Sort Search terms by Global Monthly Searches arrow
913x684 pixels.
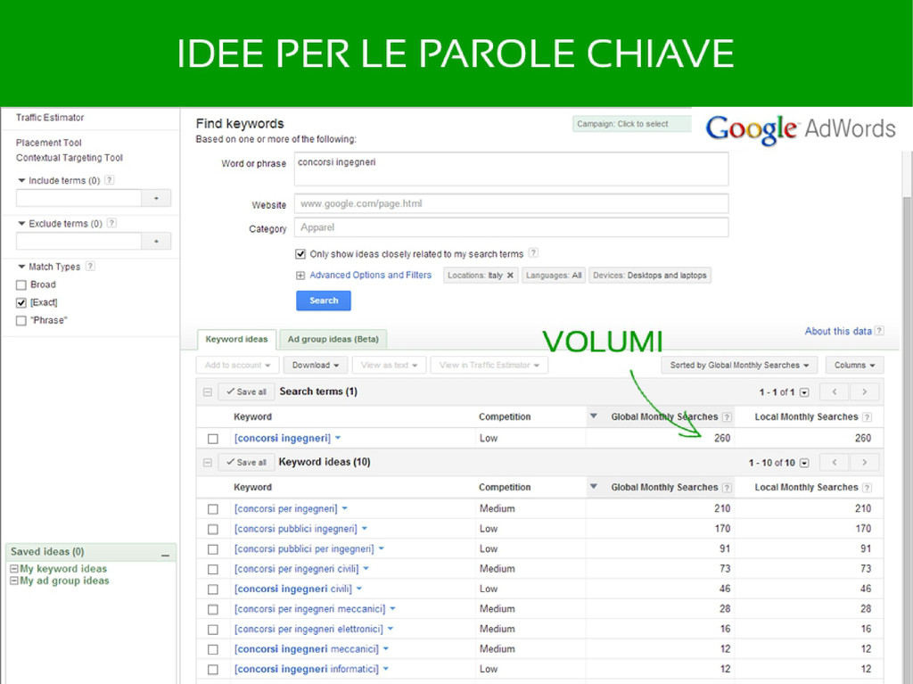pos(593,416)
